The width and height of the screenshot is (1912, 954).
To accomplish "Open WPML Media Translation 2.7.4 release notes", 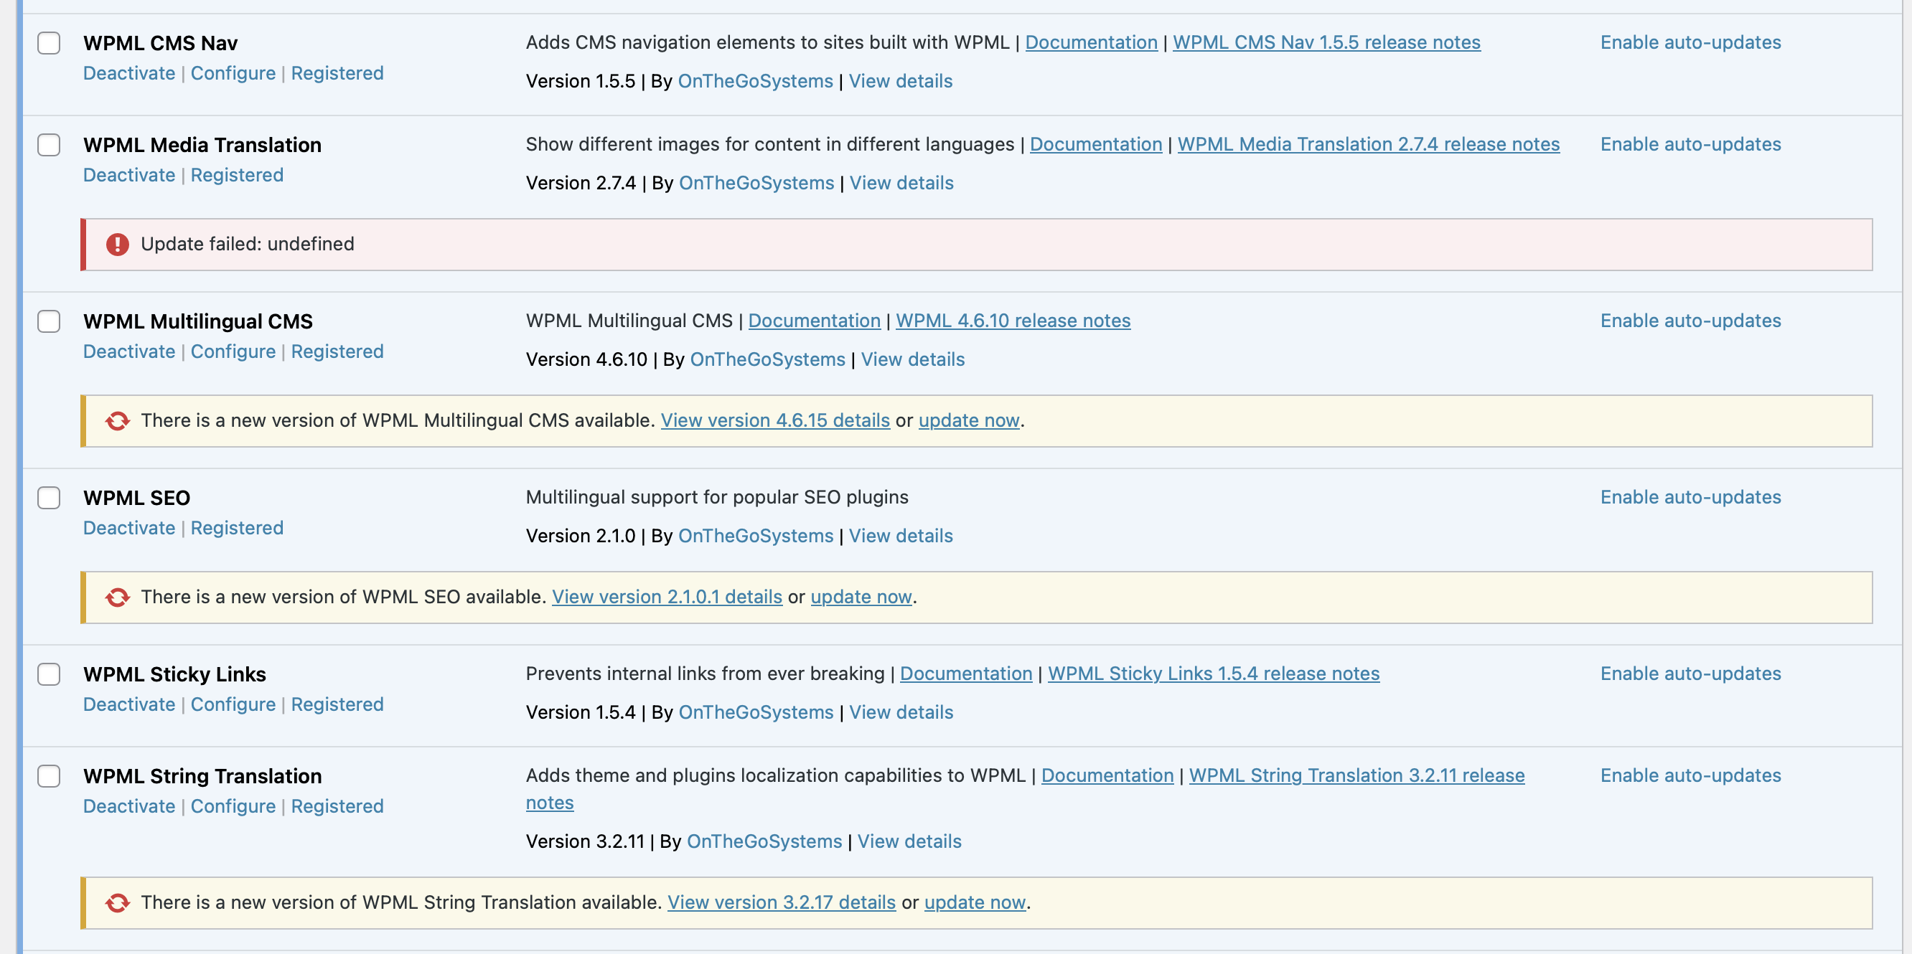I will click(x=1369, y=144).
